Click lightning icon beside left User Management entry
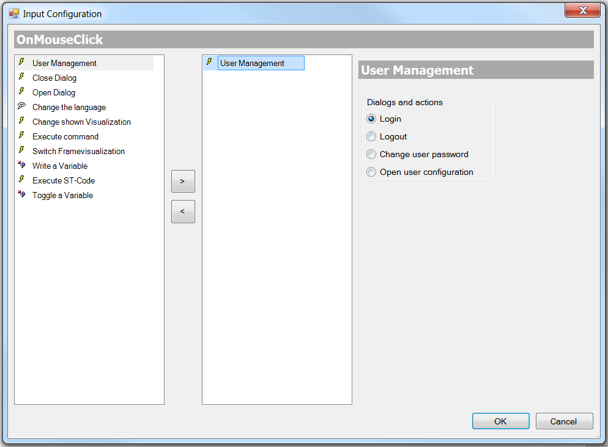The width and height of the screenshot is (608, 447). coord(22,62)
